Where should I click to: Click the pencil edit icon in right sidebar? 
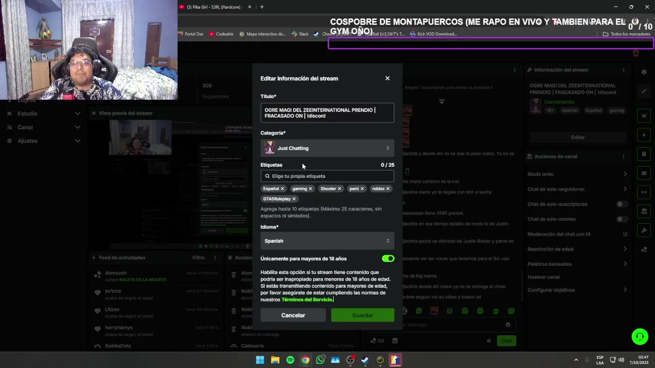coord(644,91)
